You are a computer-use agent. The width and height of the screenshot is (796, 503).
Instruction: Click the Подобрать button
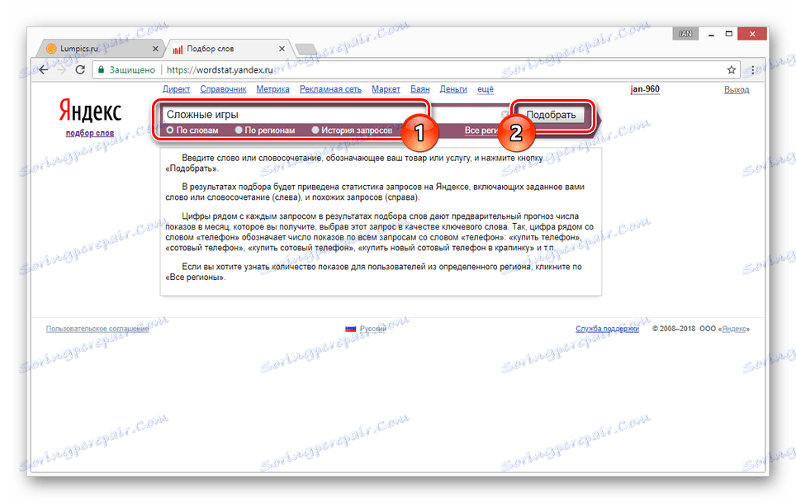point(551,115)
